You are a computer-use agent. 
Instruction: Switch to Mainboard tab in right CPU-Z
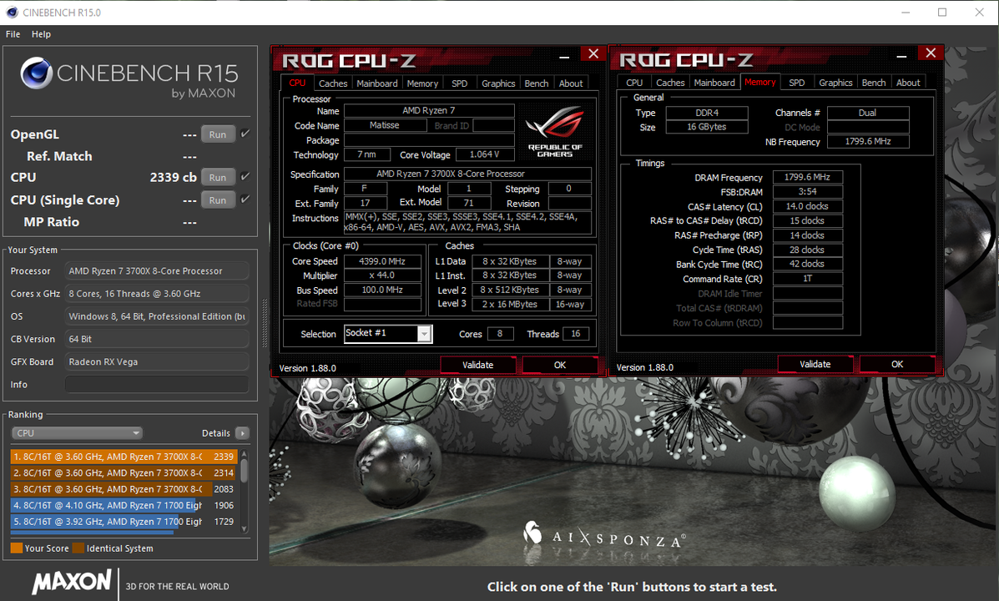click(714, 83)
